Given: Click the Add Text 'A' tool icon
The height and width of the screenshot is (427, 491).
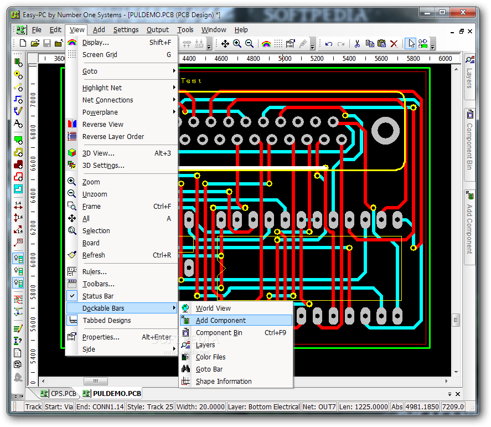Looking at the screenshot, I should pyautogui.click(x=18, y=124).
